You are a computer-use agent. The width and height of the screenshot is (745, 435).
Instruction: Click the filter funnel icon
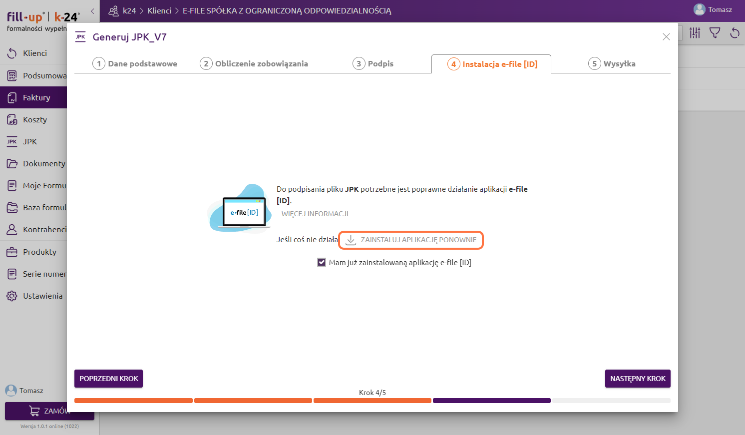pyautogui.click(x=715, y=33)
